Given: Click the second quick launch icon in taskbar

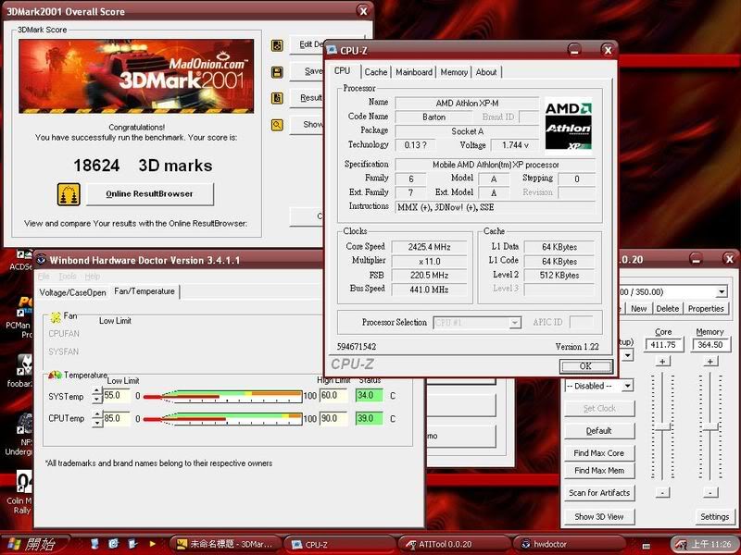Looking at the screenshot, I should (x=113, y=544).
